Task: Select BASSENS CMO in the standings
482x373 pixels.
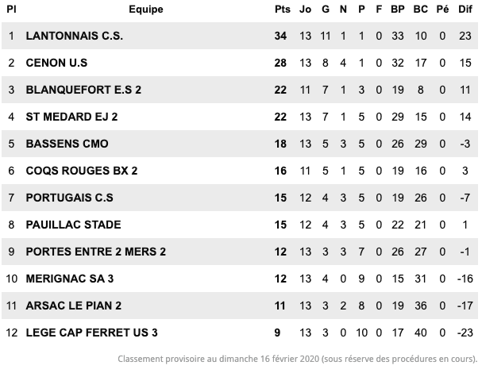Action: [67, 144]
